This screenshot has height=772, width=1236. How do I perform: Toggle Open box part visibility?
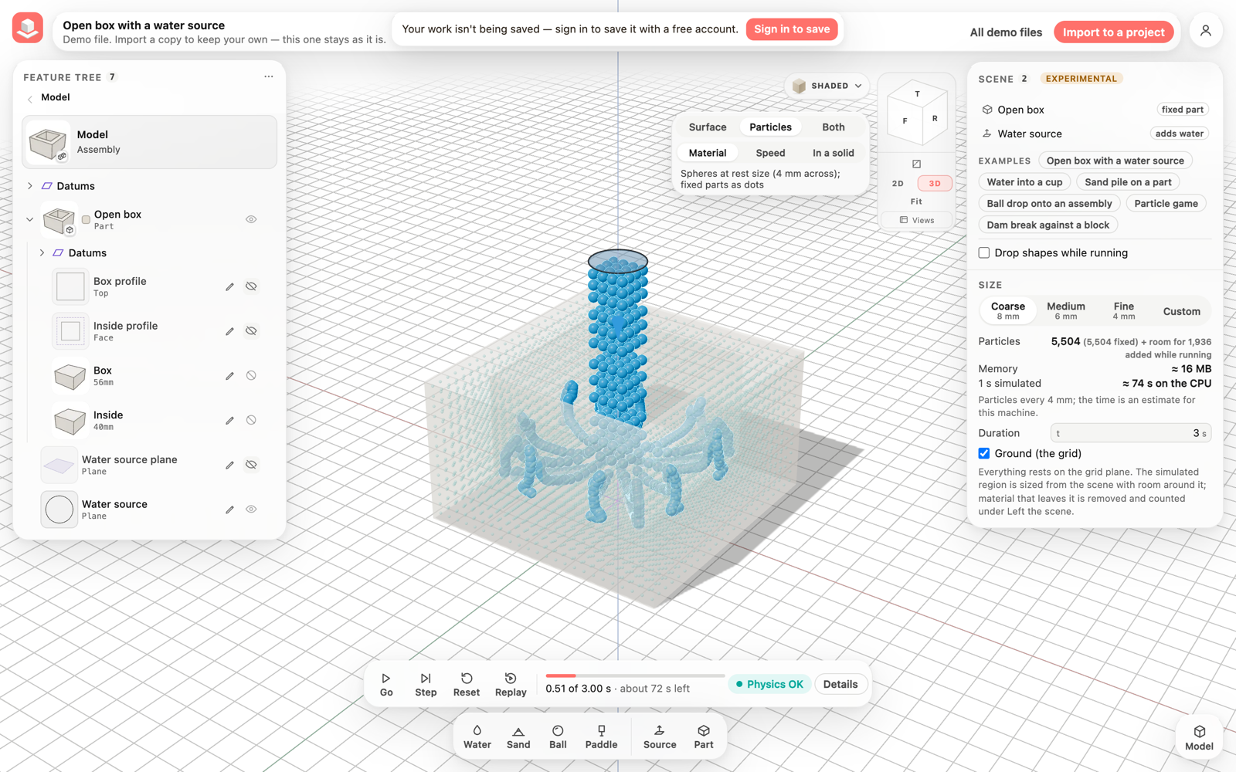(251, 219)
